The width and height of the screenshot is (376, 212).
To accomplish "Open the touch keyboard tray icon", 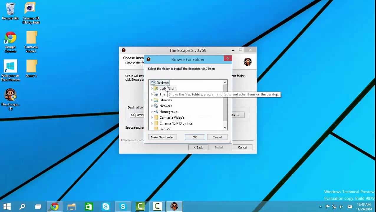I will point(350,207).
